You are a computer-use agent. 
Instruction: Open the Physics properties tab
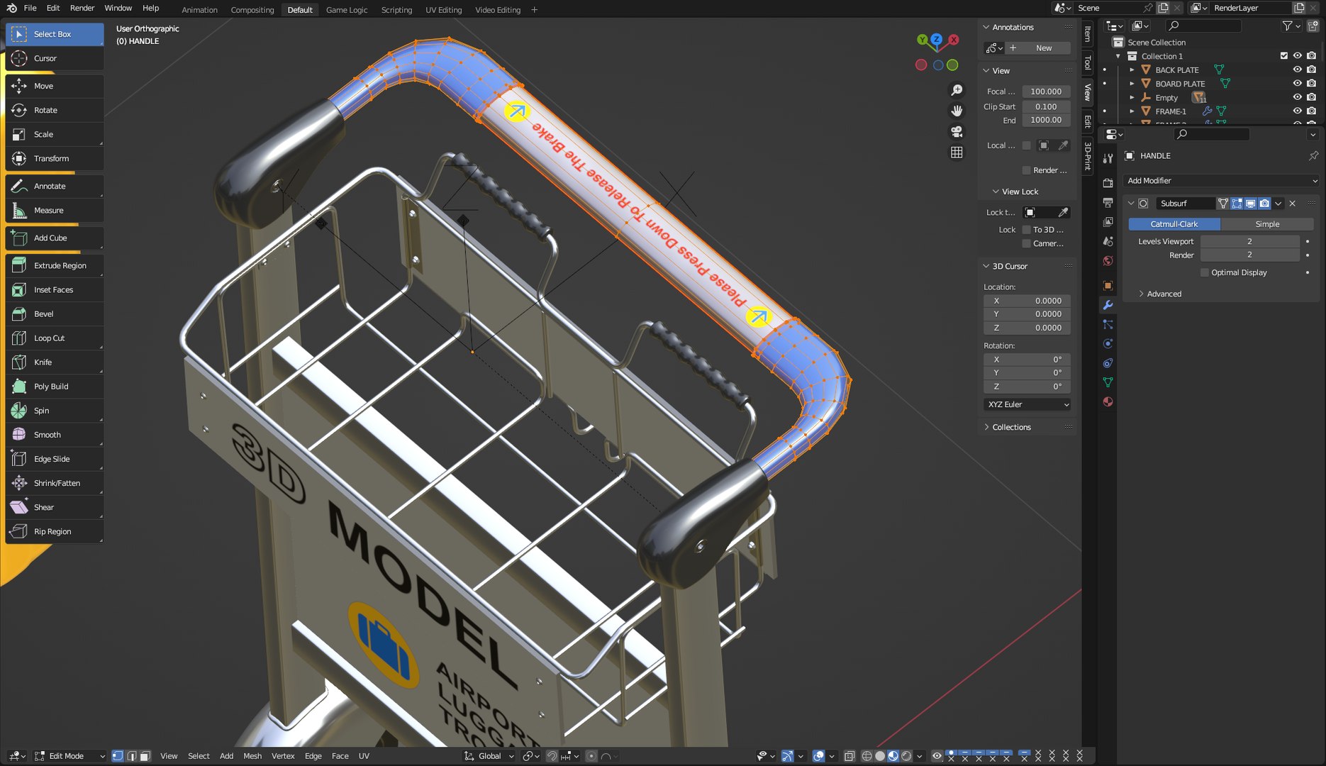coord(1108,344)
